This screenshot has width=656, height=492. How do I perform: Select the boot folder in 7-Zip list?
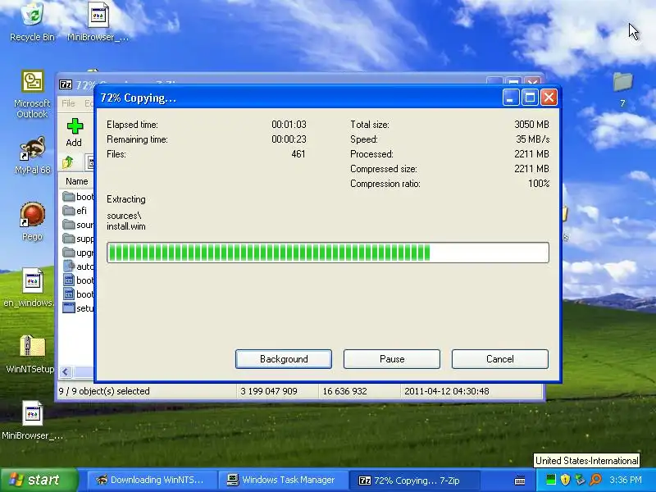pos(78,197)
